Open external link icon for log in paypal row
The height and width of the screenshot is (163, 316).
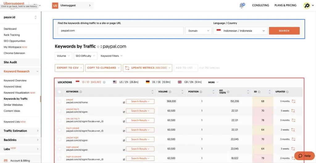[x=124, y=131]
